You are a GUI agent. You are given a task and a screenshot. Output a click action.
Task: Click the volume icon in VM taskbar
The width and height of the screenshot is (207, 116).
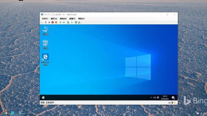[155, 98]
